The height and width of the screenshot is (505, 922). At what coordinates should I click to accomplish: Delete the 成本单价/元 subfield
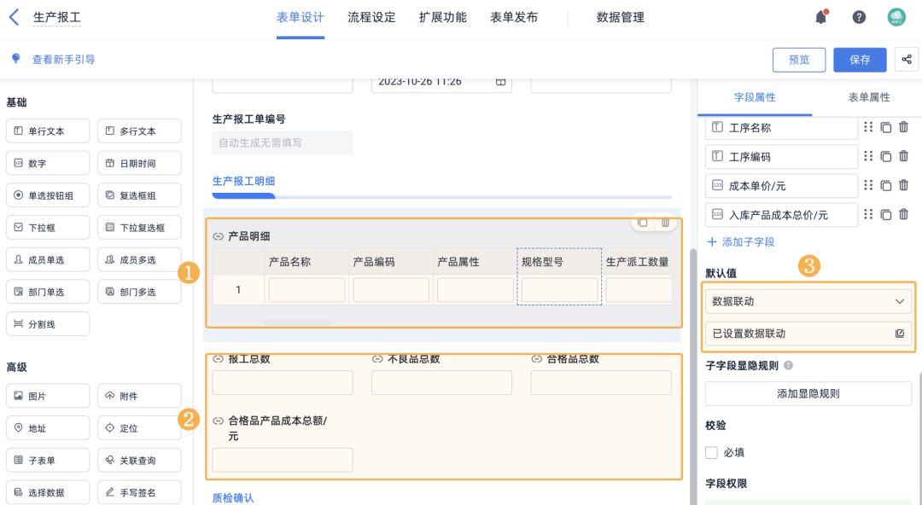point(904,185)
